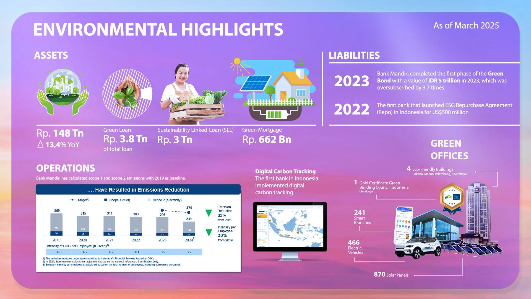
Task: Click the farmer holding vegetable crate photo
Action: tap(194, 94)
